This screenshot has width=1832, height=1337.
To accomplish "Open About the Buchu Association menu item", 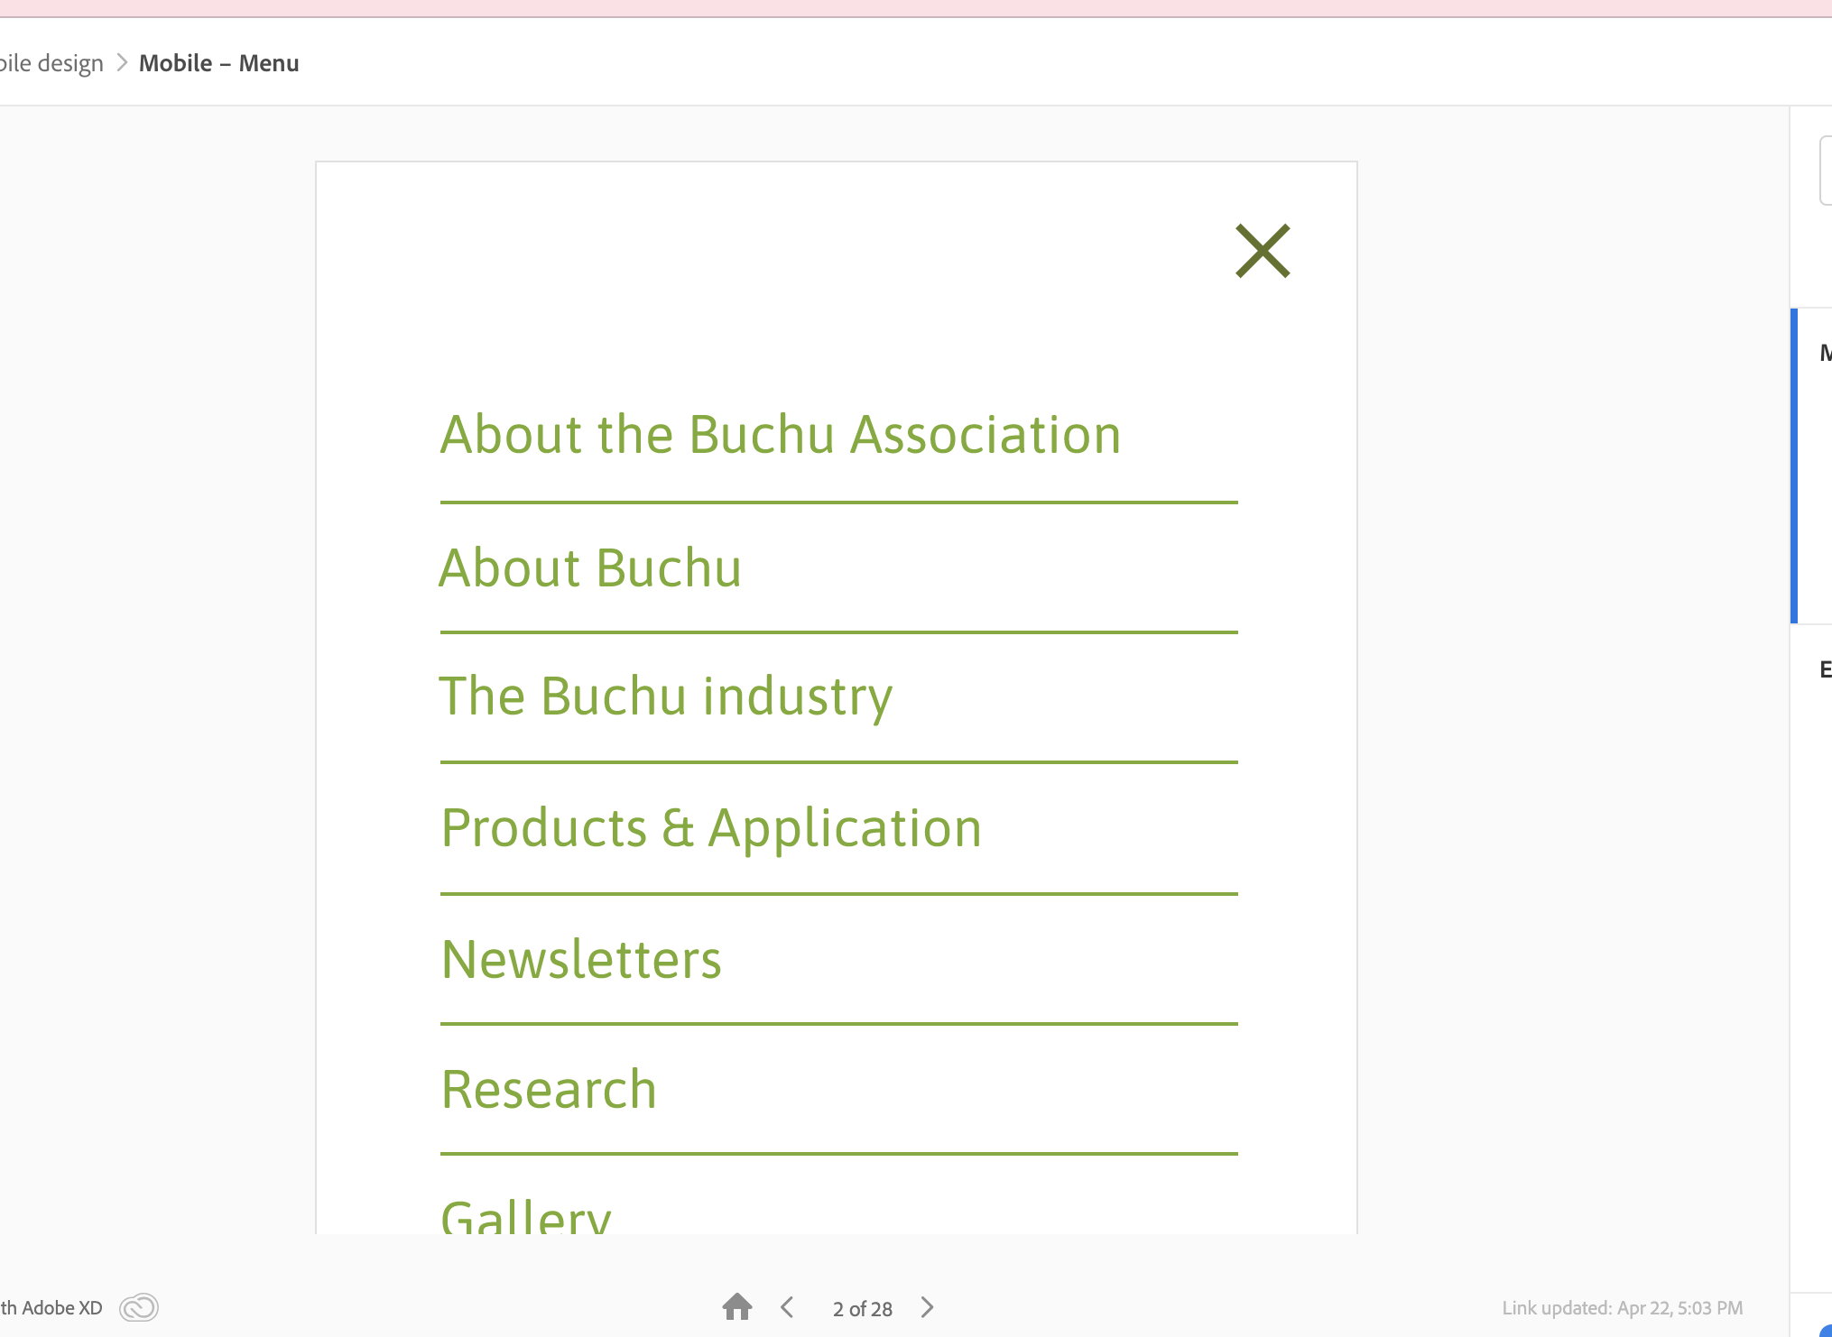I will tap(781, 435).
